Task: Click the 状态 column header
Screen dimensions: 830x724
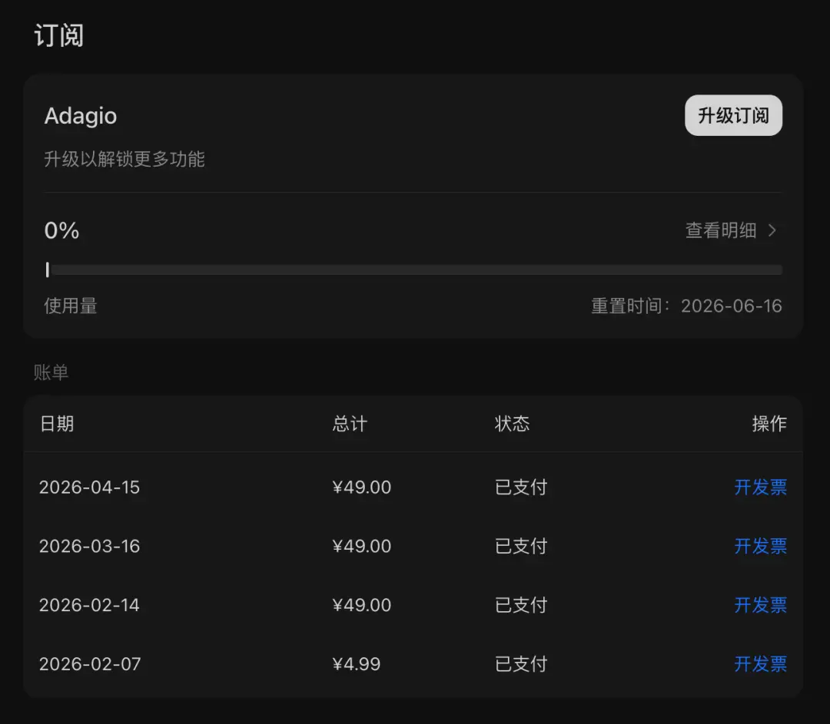Action: [x=512, y=424]
